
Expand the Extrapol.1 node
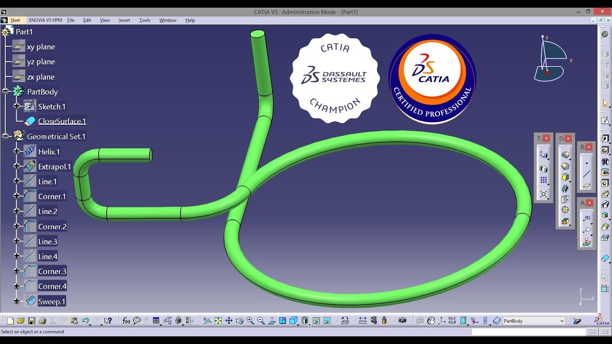coord(17,166)
